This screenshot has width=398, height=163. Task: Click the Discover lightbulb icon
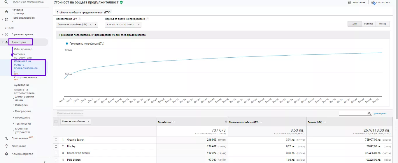(6, 146)
